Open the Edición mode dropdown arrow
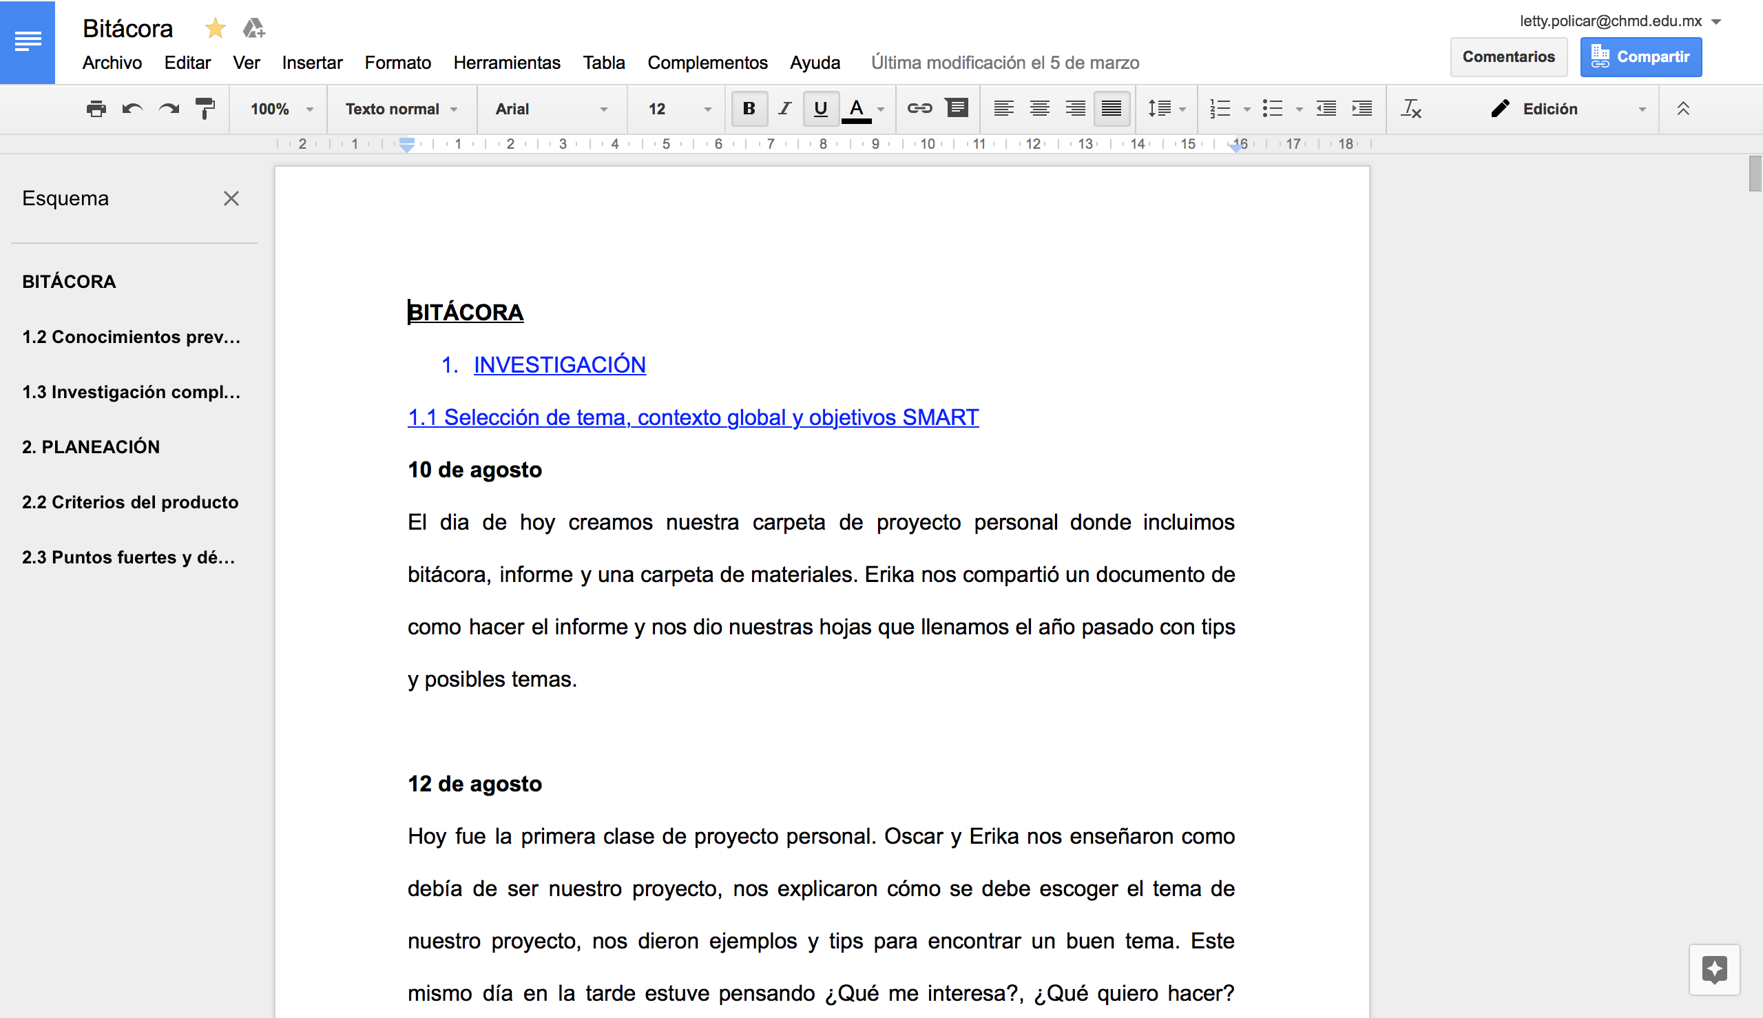 coord(1642,109)
